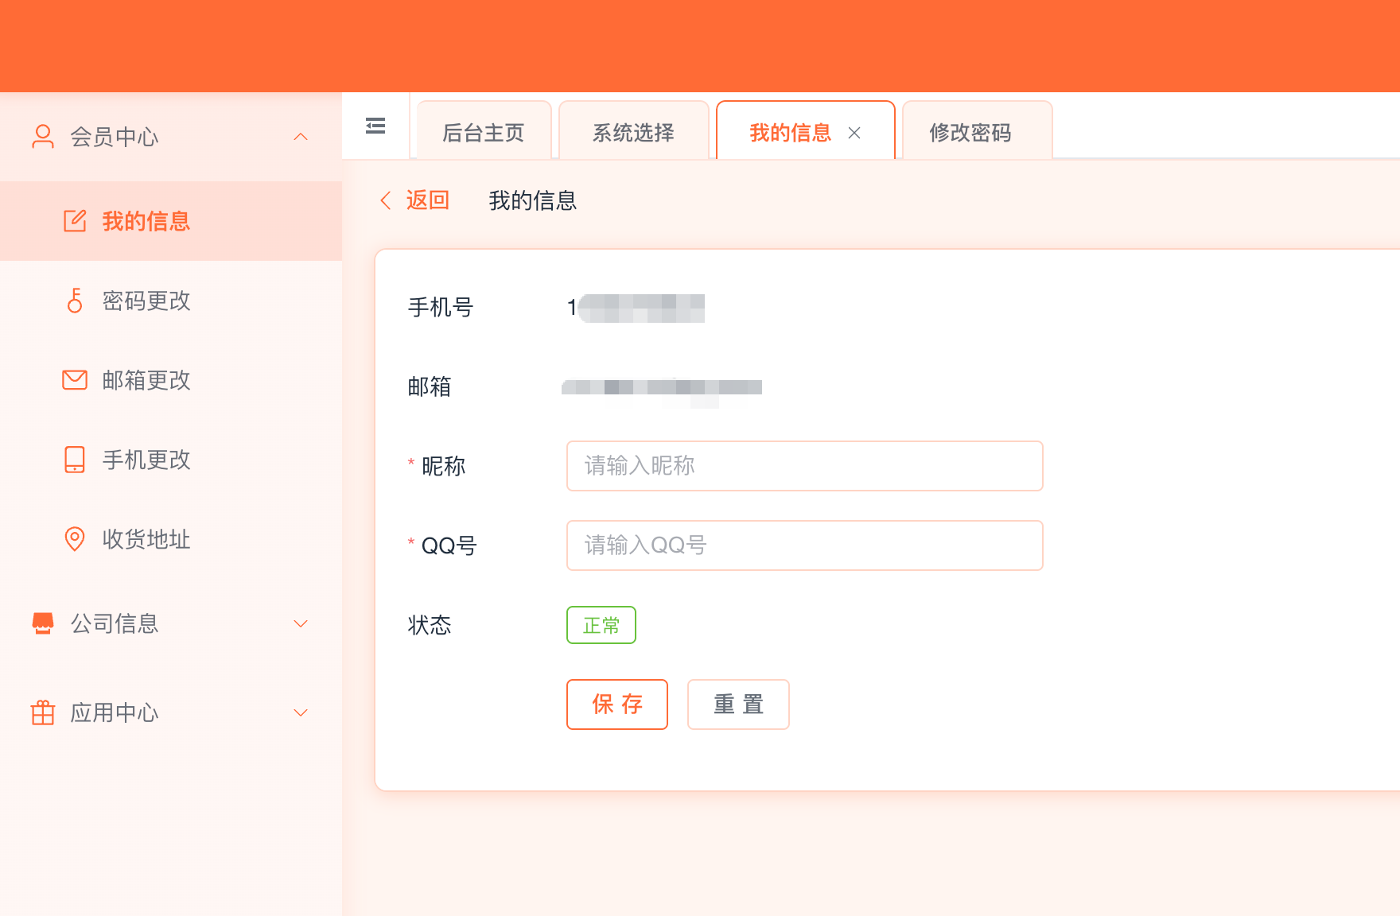This screenshot has width=1400, height=916.
Task: Click the 返回 back link
Action: (x=416, y=200)
